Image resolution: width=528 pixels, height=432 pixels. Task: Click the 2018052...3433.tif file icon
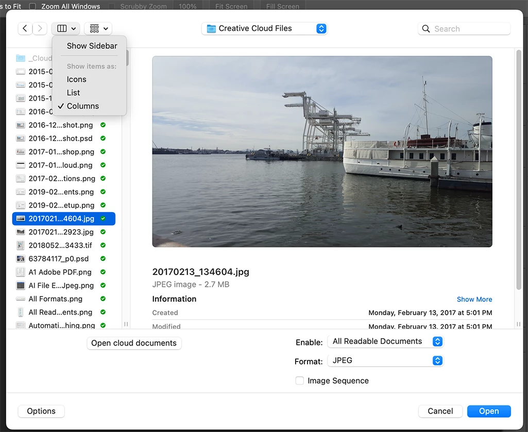coord(21,245)
